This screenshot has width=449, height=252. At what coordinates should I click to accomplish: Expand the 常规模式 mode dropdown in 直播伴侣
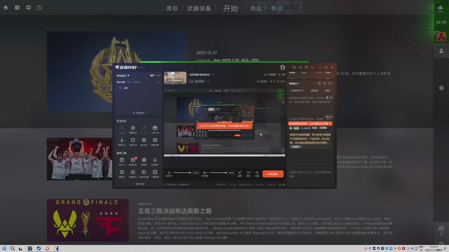click(123, 76)
